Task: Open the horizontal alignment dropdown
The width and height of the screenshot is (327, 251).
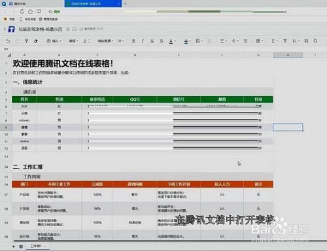Action: [223, 41]
